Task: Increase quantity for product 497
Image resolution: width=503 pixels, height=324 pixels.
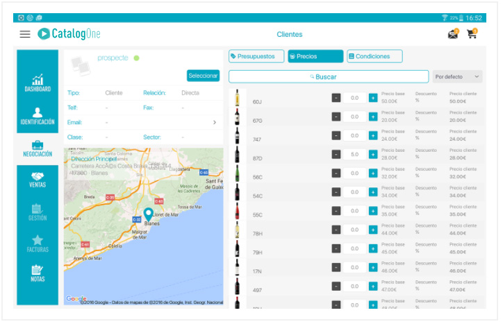Action: (373, 286)
